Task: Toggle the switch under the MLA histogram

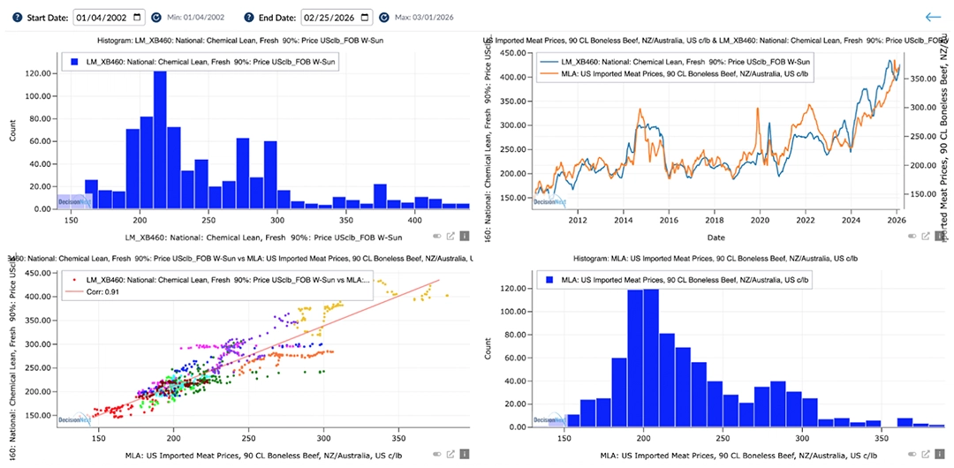Action: (911, 454)
